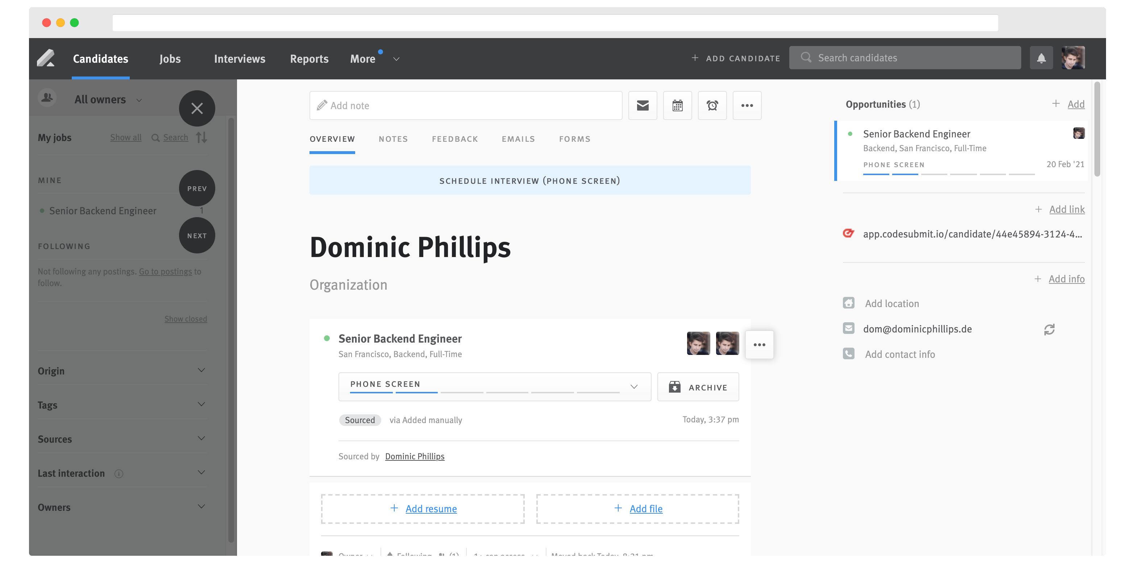Click the job sort arrows icon

(x=201, y=137)
